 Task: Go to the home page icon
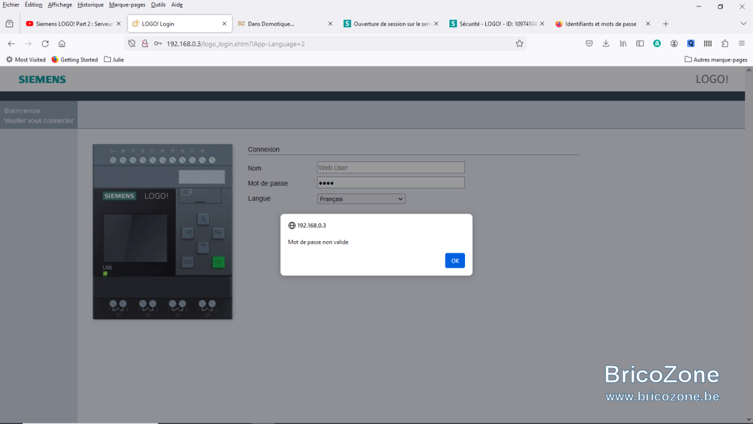click(62, 43)
